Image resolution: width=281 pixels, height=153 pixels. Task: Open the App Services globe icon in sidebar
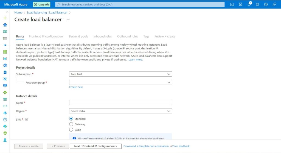point(5,65)
